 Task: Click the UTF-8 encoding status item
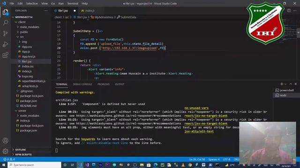pos(226,159)
